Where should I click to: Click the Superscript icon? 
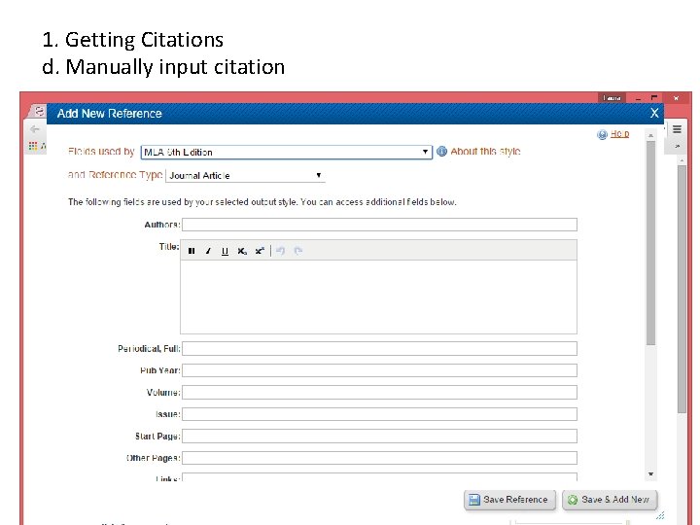click(x=260, y=251)
